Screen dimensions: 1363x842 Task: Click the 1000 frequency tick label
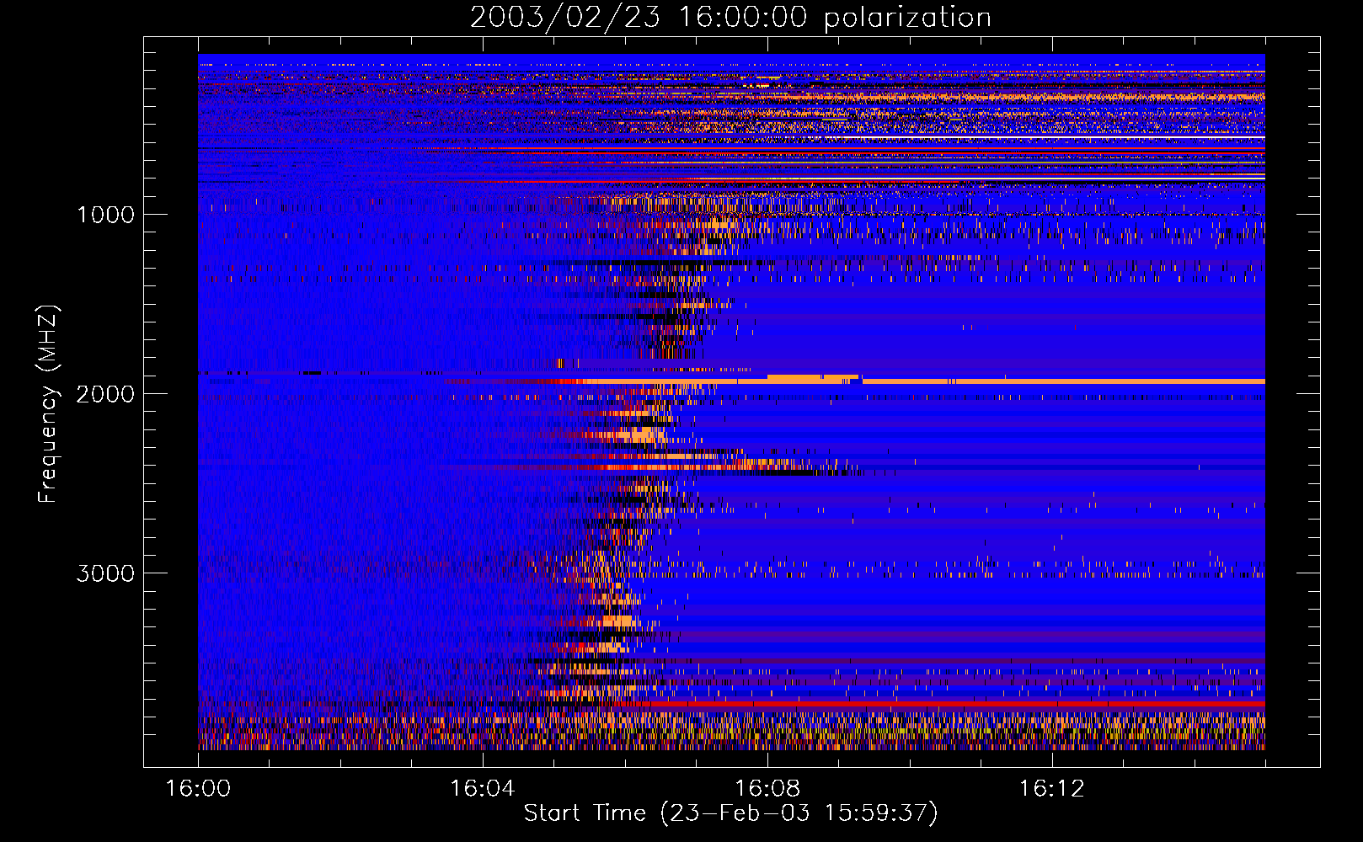point(105,215)
